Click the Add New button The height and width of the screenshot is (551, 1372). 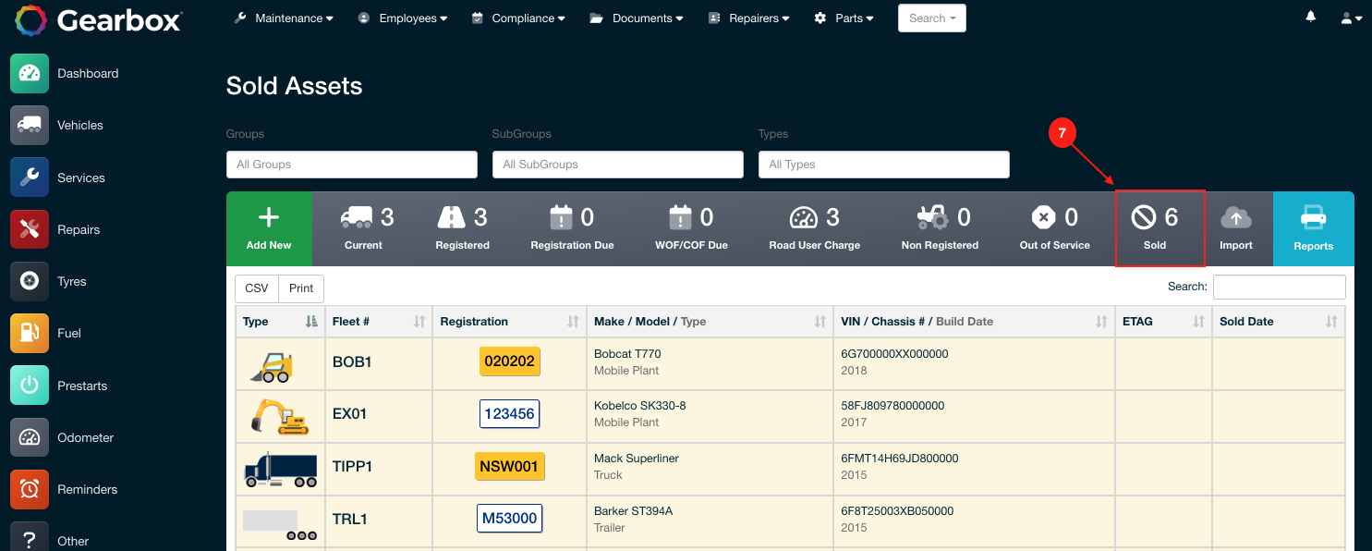269,228
